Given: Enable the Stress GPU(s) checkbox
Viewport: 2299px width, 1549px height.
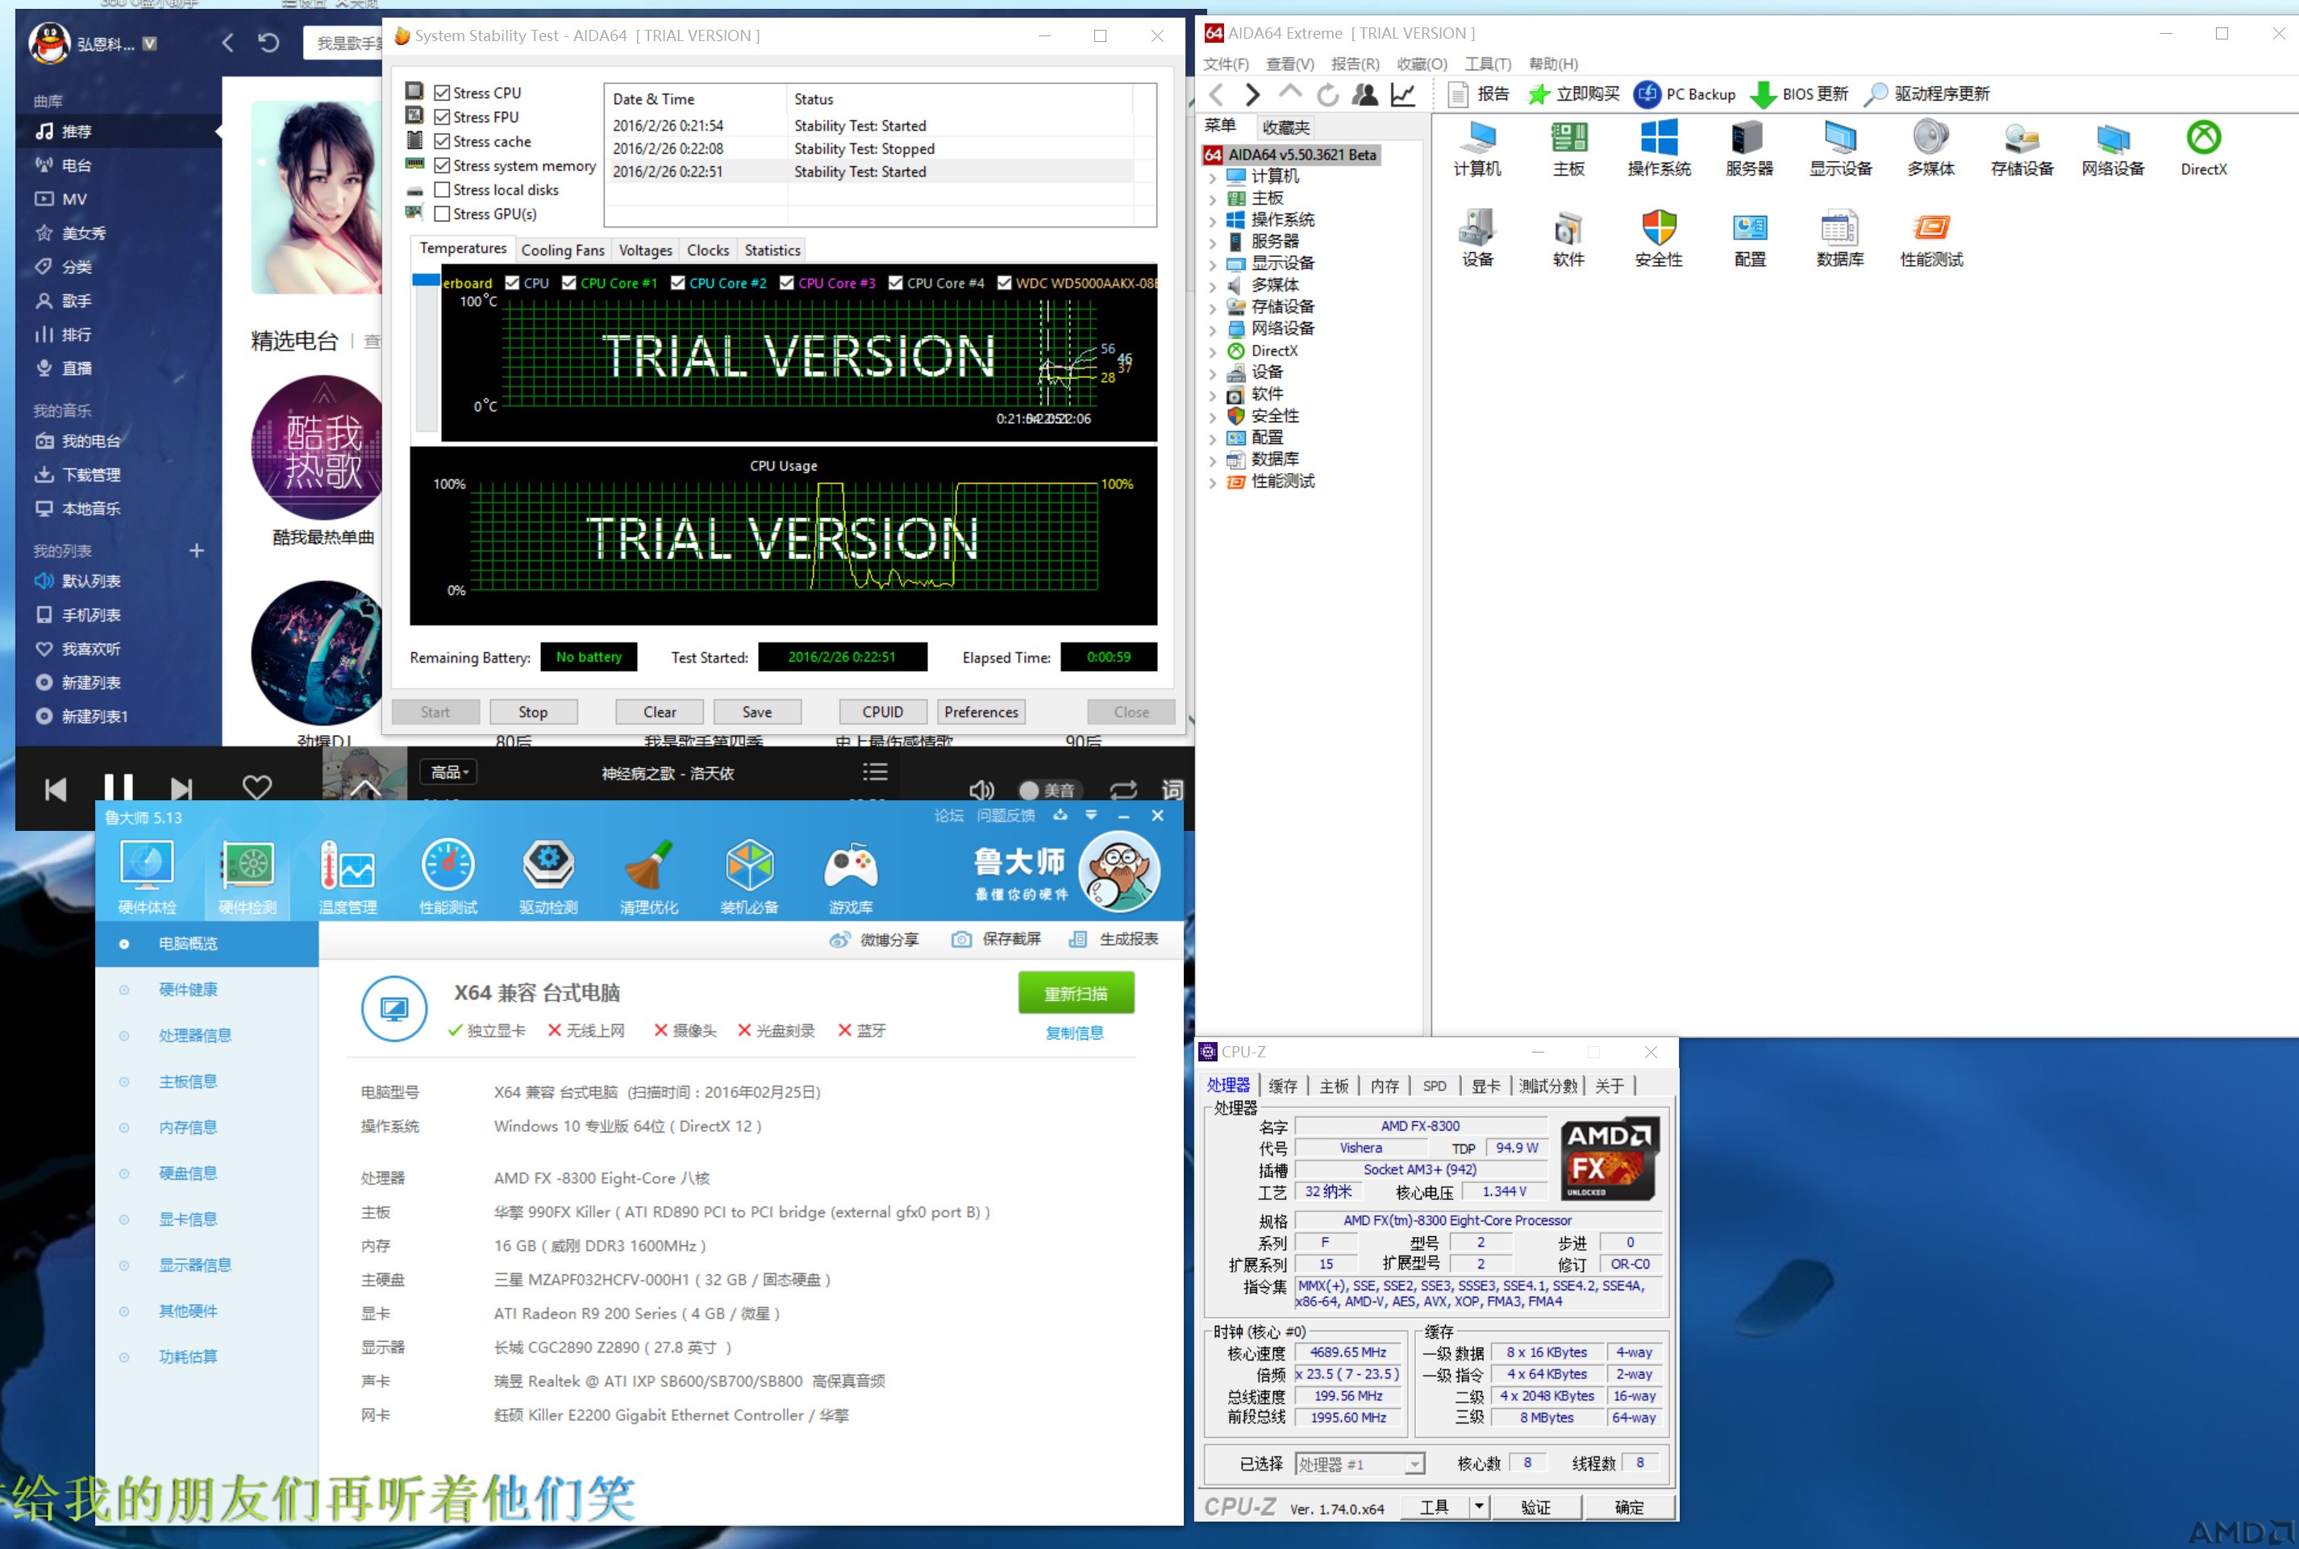Looking at the screenshot, I should [442, 214].
